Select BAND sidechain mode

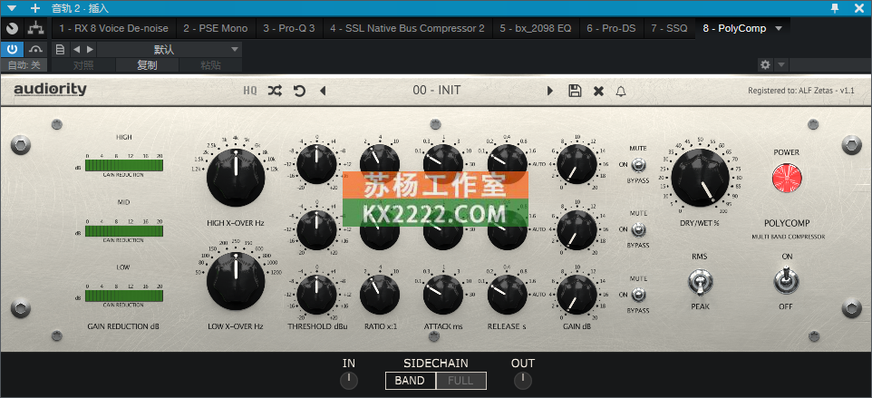point(410,381)
